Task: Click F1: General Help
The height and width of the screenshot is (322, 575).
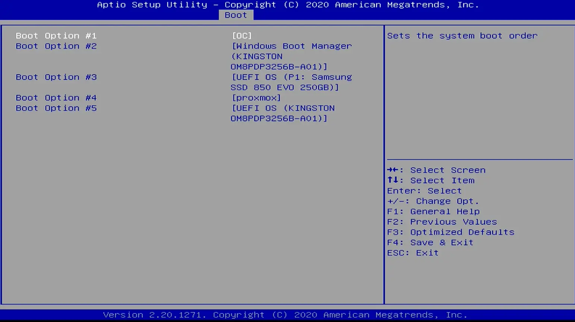Action: point(433,212)
